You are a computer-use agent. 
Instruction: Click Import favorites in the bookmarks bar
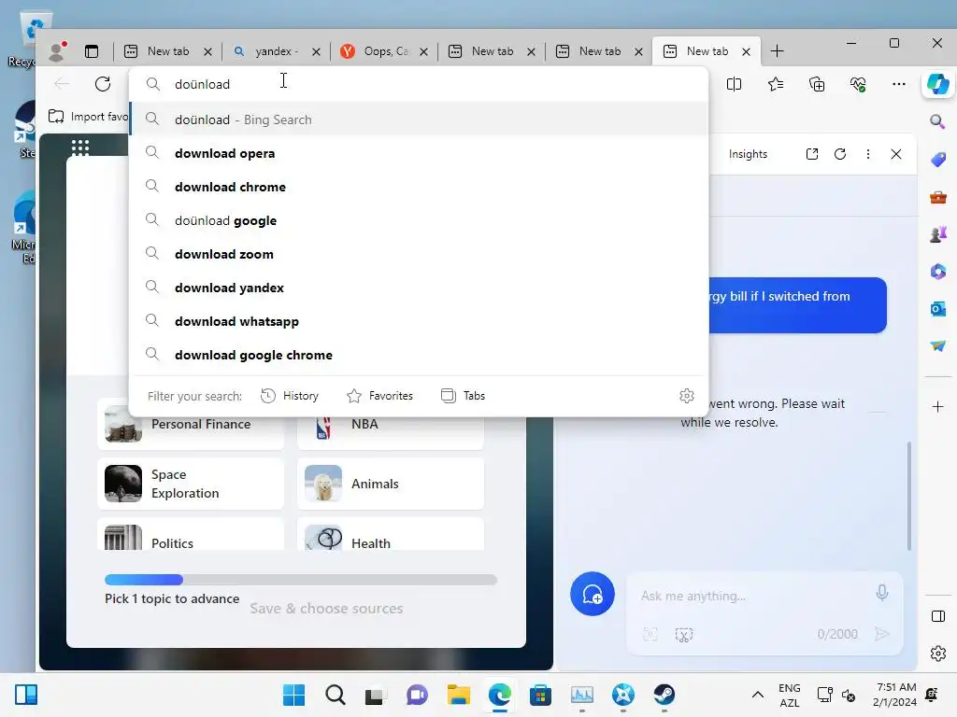point(89,117)
